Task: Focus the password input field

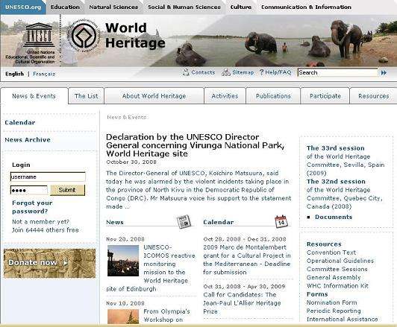Action: point(29,190)
